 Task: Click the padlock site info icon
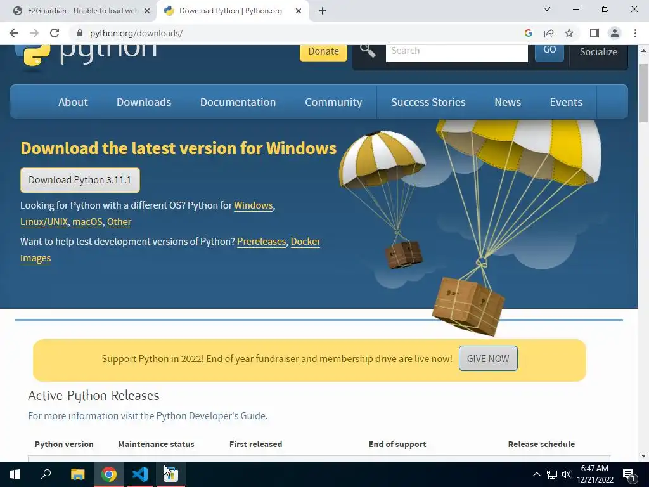[80, 33]
